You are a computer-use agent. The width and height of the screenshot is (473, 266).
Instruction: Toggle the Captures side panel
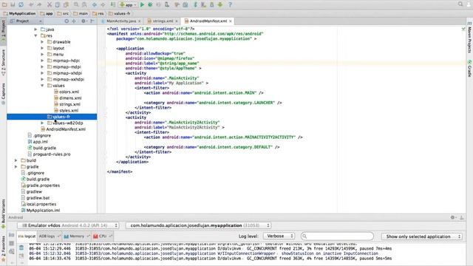point(3,94)
